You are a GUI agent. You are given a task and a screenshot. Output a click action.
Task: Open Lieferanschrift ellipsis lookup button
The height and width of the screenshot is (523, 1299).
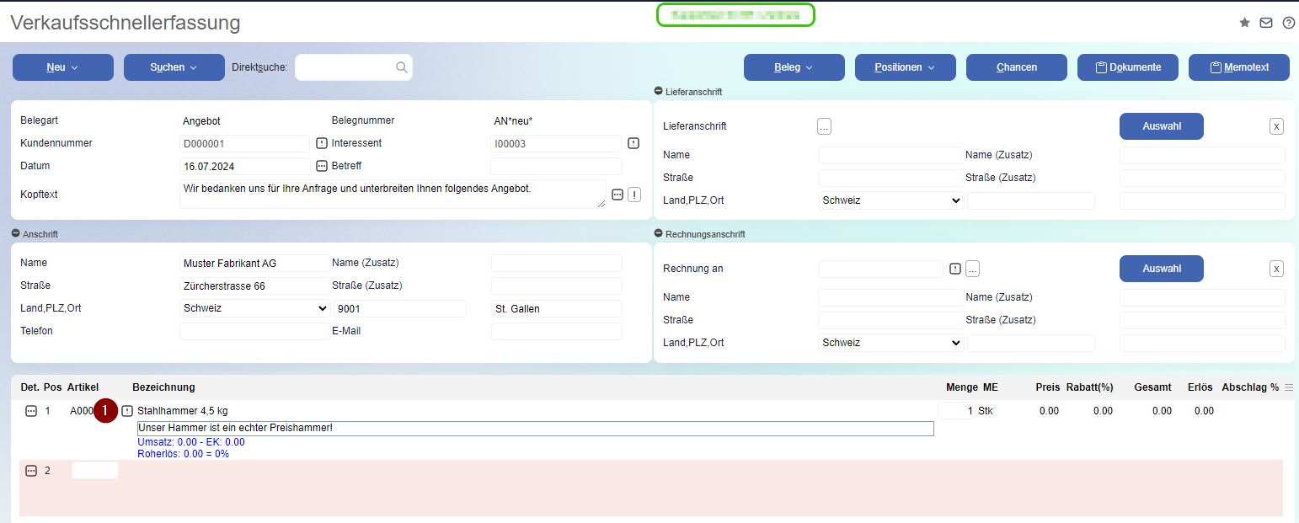(x=824, y=126)
